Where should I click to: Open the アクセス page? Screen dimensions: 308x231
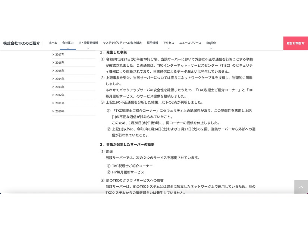pyautogui.click(x=168, y=43)
